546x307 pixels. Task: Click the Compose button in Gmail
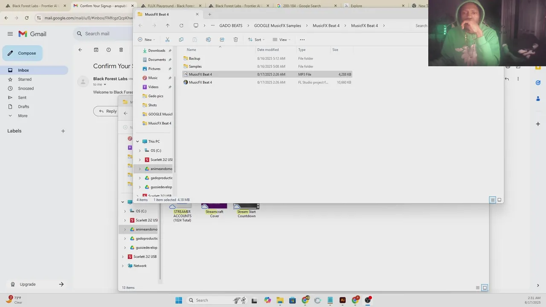point(22,53)
